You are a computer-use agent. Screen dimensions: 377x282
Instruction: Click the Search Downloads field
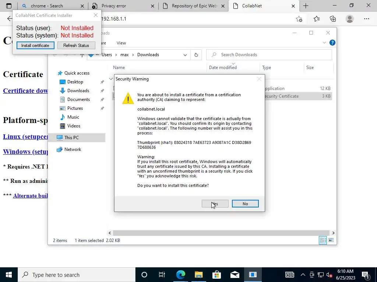[x=269, y=55]
